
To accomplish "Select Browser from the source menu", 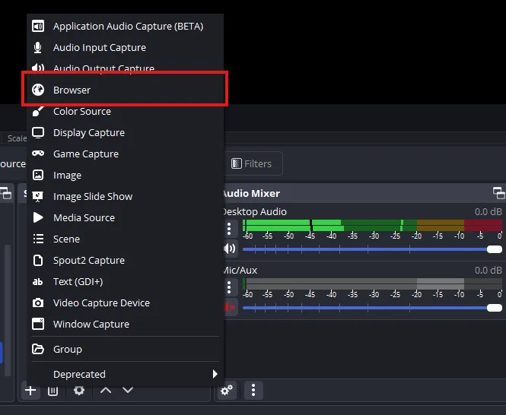I will coord(72,90).
